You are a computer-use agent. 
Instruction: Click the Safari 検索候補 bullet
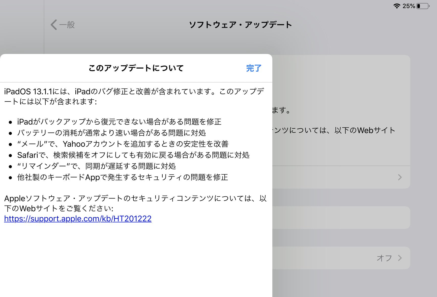[133, 155]
